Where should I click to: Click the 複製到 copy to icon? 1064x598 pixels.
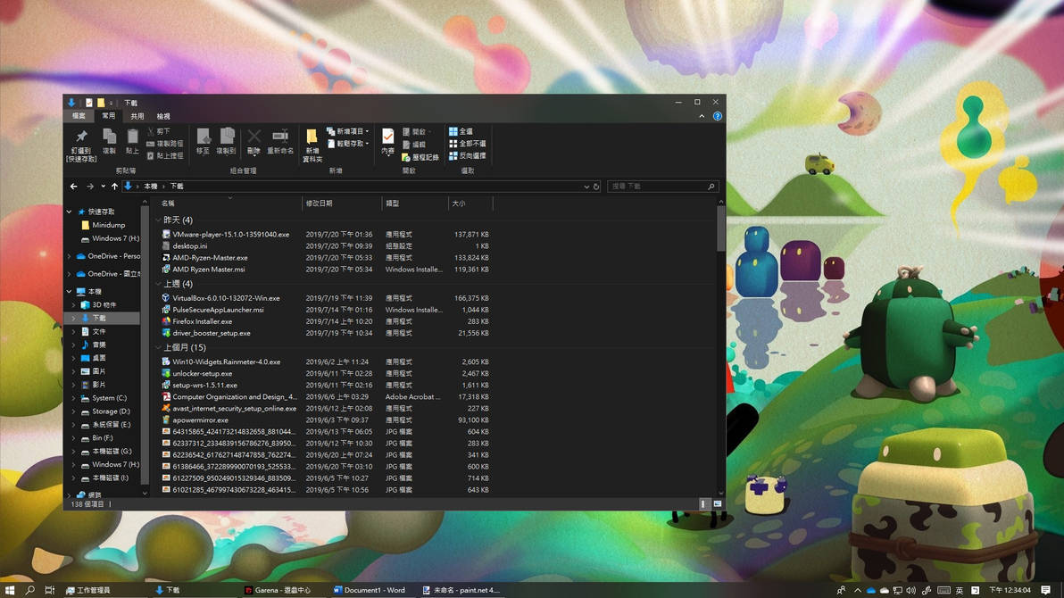(227, 136)
